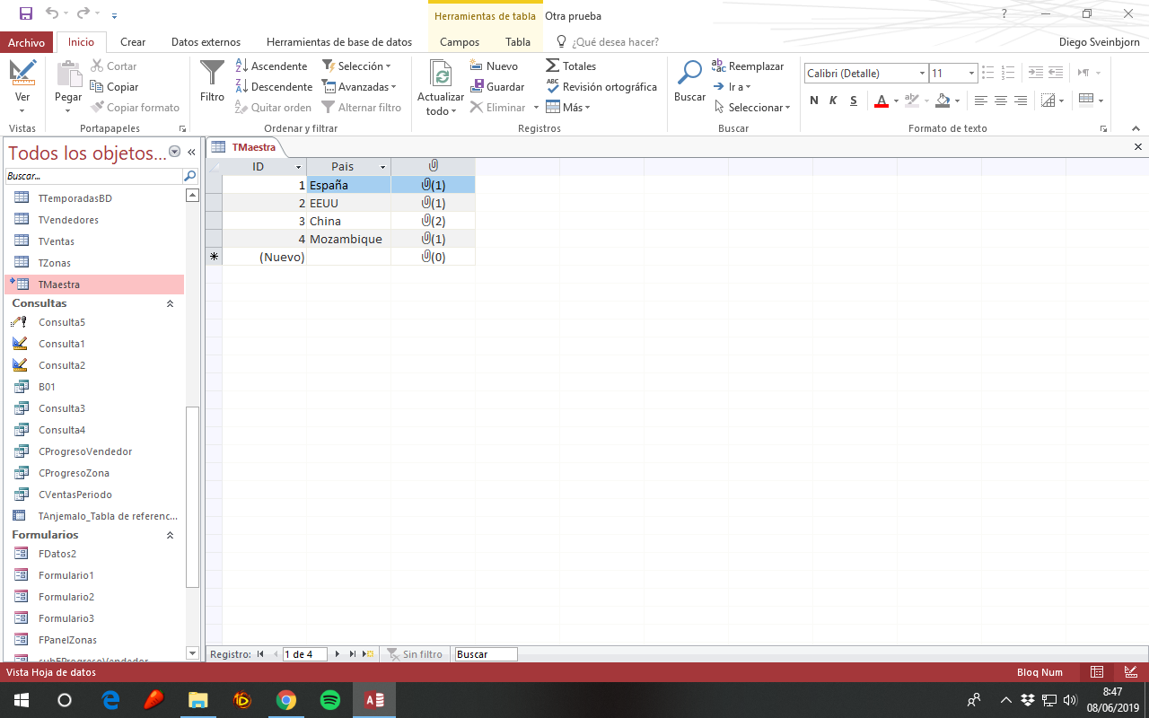Click the Buscar field in record navigation bar
Screen dimensions: 1149x718
[x=486, y=654]
